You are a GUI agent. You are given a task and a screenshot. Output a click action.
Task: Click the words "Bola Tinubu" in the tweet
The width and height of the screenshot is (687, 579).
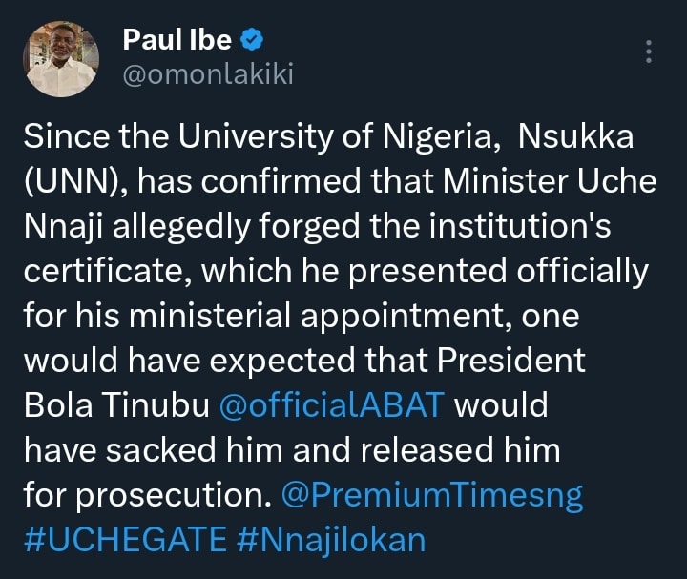click(x=116, y=404)
